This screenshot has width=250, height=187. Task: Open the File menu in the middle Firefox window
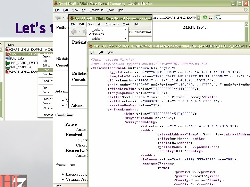pos(73,25)
